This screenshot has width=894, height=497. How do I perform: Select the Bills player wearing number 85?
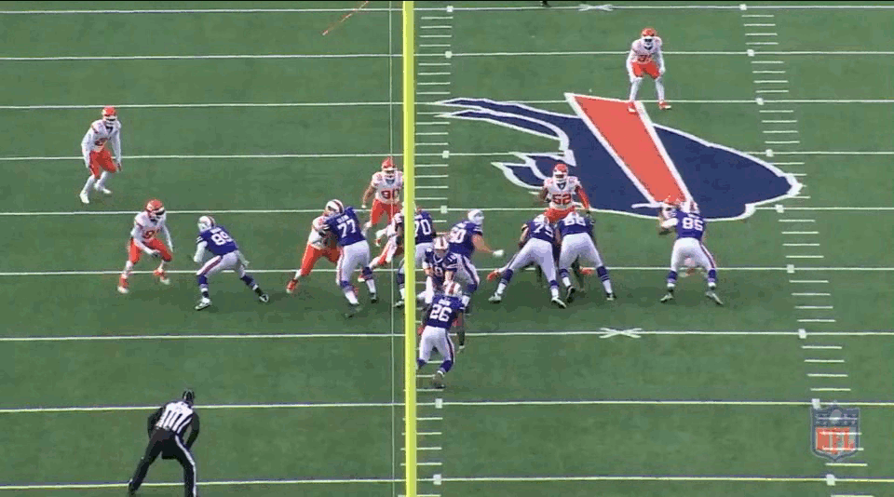click(690, 251)
